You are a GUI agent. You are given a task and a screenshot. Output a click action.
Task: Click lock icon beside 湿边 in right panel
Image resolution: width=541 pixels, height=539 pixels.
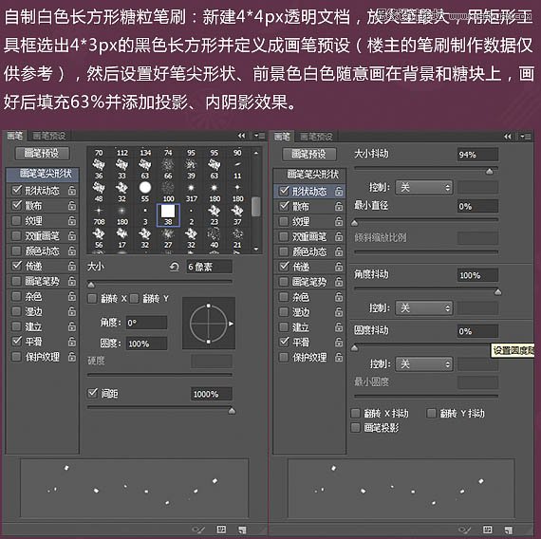[x=339, y=312]
